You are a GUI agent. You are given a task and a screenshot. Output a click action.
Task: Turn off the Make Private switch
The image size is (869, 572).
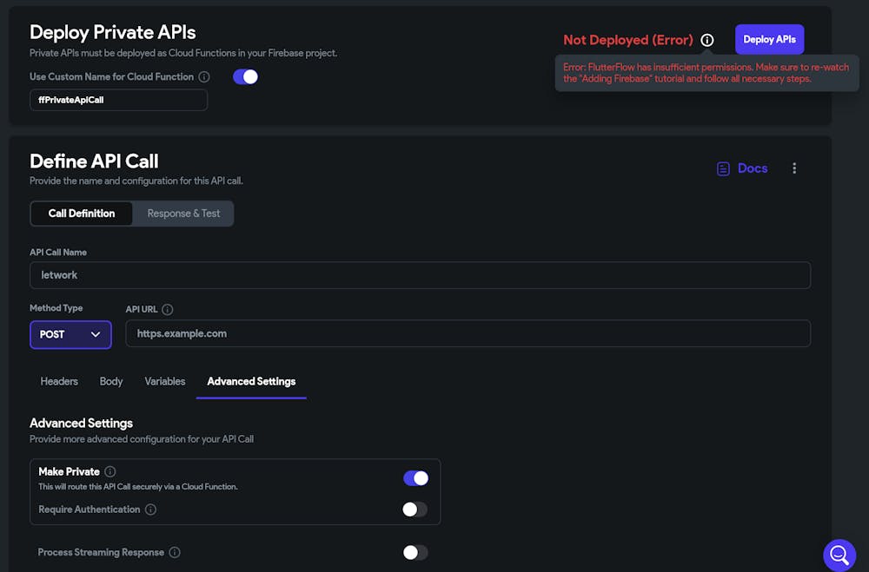point(415,478)
